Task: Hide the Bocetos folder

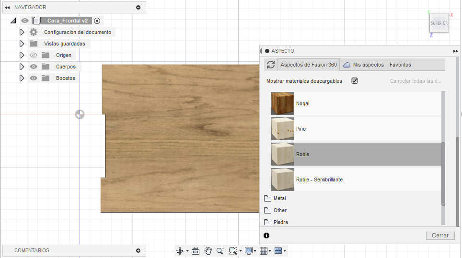Action: (x=34, y=78)
